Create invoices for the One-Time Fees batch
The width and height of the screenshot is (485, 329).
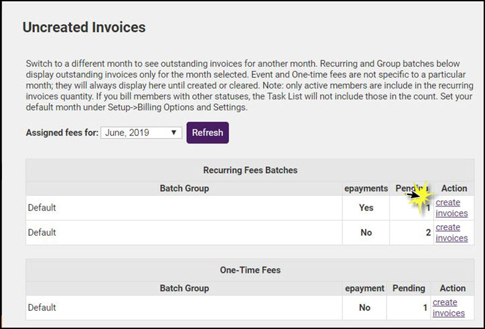[449, 308]
